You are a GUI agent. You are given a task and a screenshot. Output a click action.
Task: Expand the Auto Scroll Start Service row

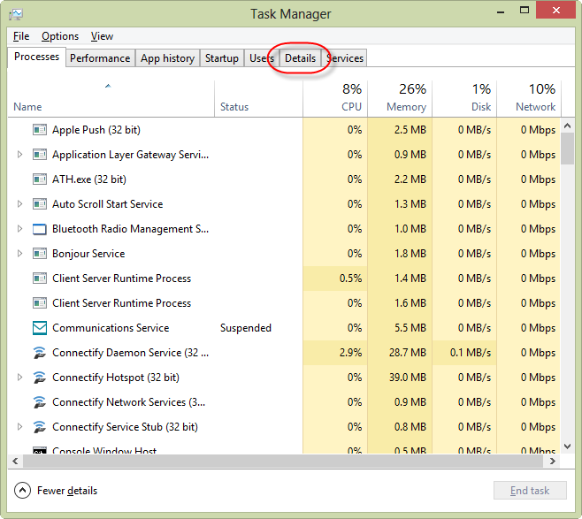[20, 204]
